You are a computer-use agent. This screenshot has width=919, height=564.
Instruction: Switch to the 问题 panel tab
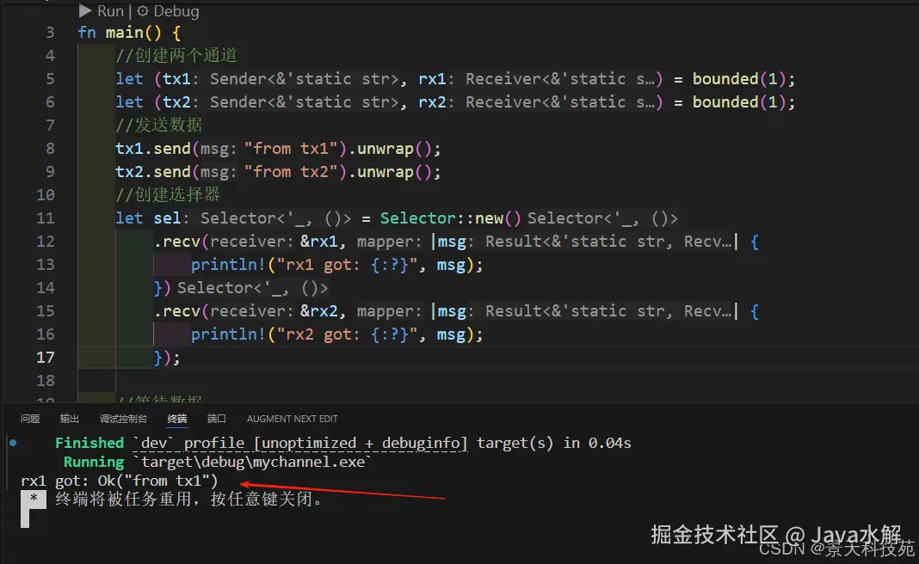click(x=30, y=419)
